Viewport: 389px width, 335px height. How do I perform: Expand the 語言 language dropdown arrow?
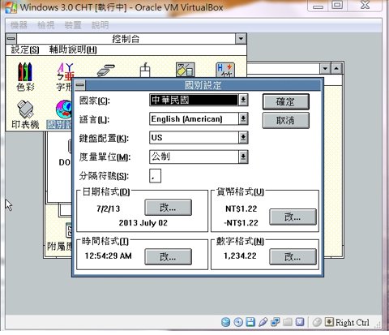243,118
